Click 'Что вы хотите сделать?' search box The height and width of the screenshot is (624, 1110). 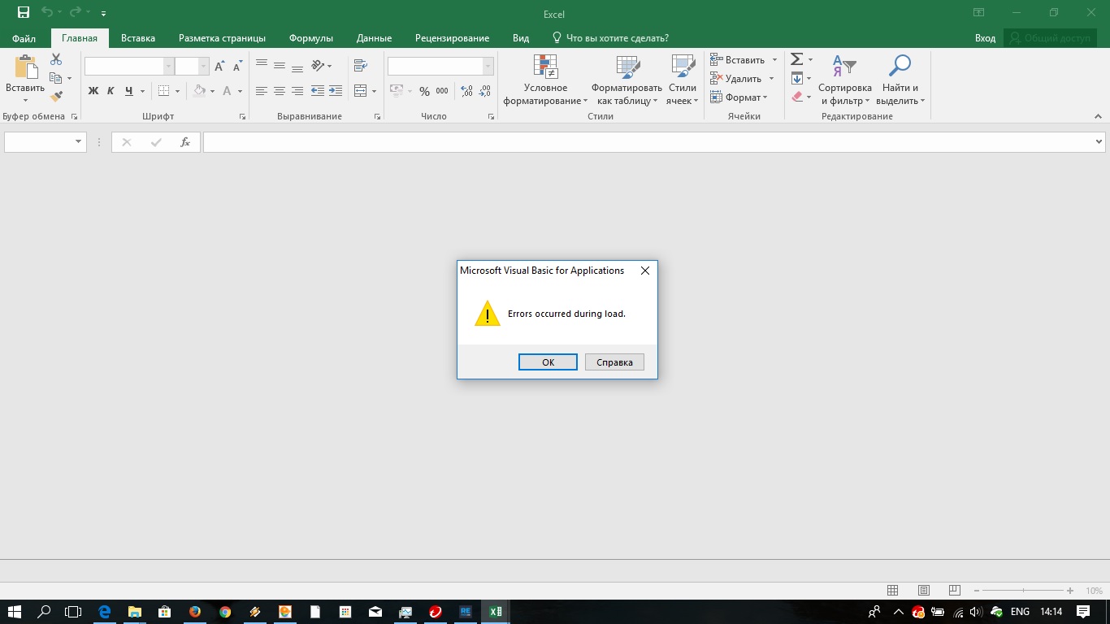(610, 38)
